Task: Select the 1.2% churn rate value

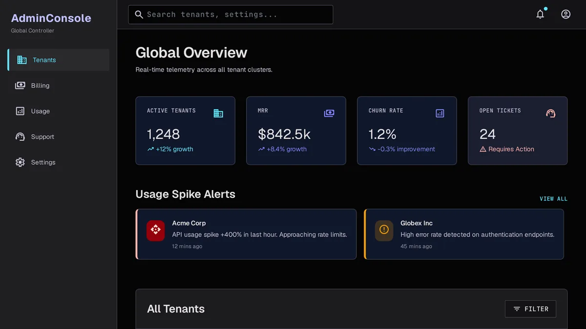Action: click(382, 134)
